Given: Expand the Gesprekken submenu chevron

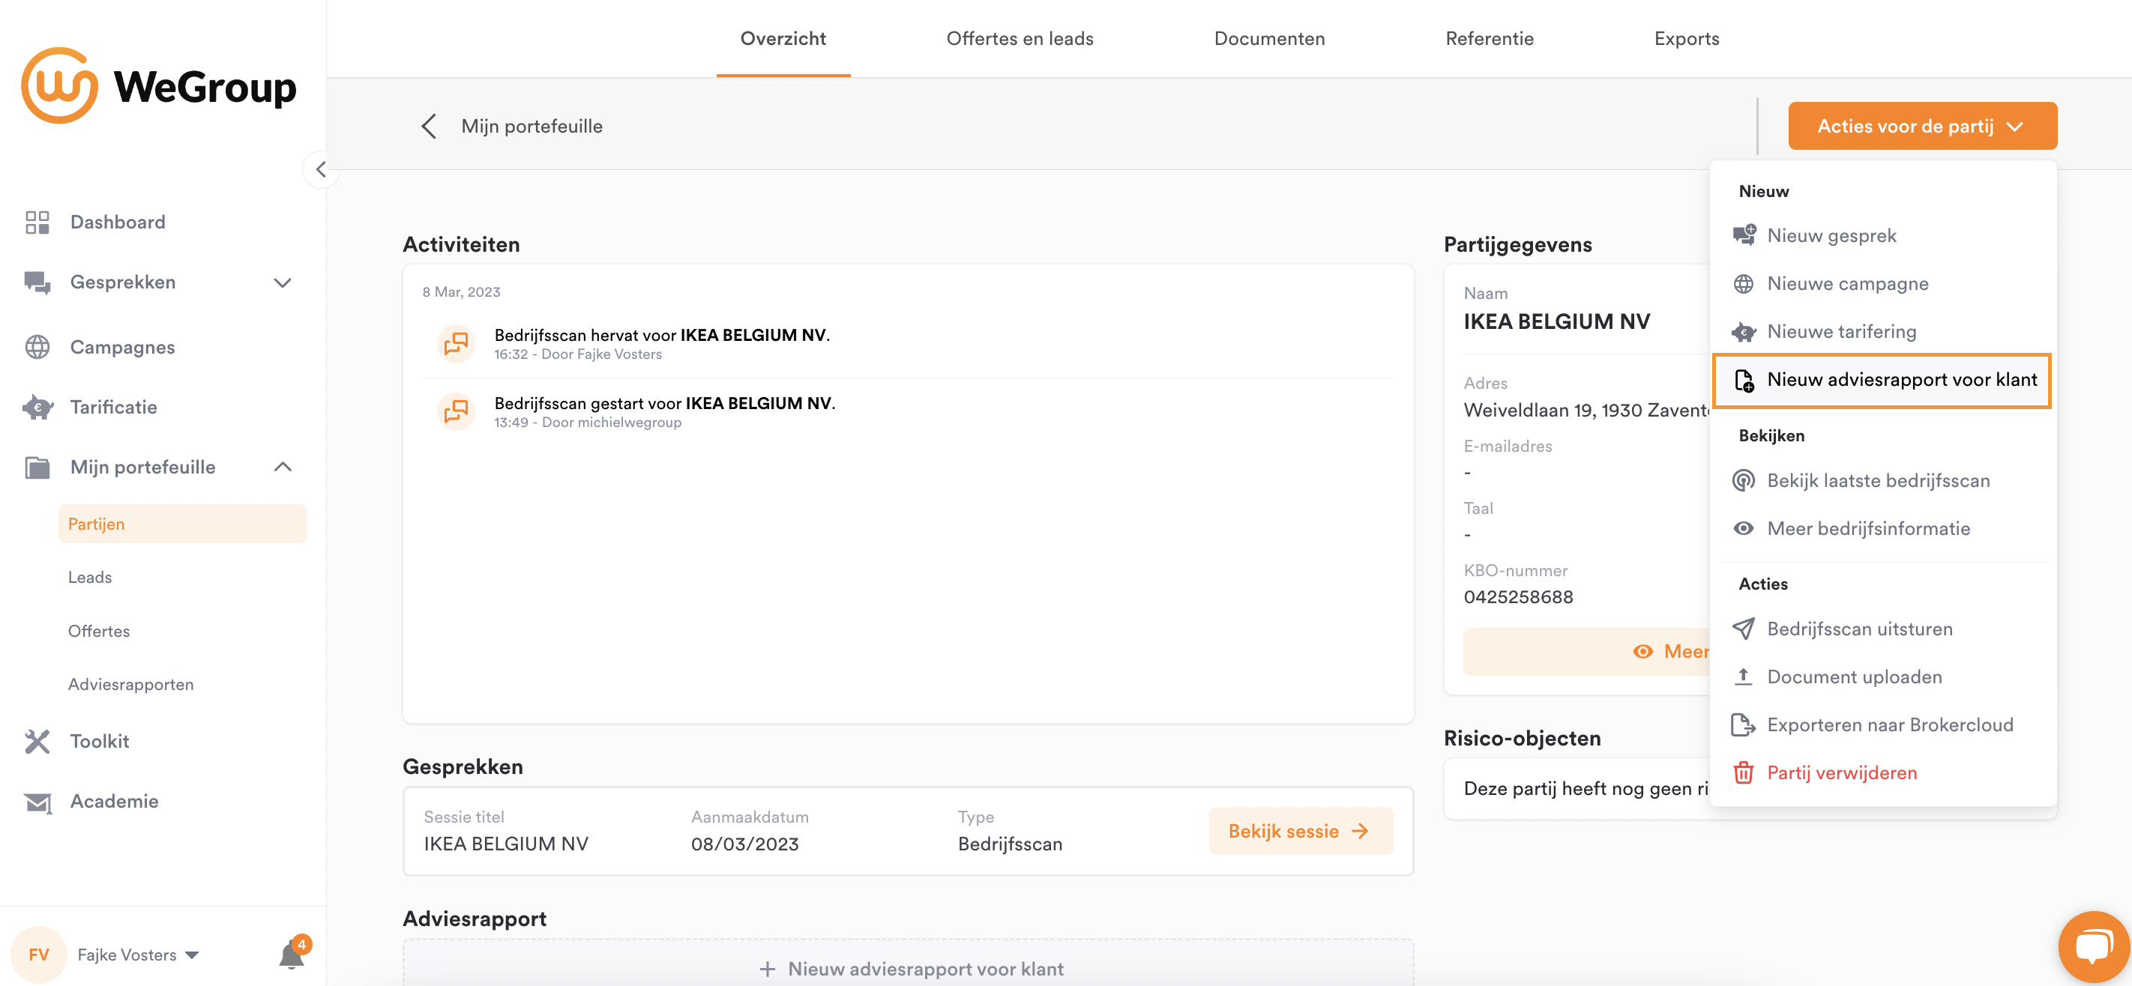Looking at the screenshot, I should (x=282, y=282).
